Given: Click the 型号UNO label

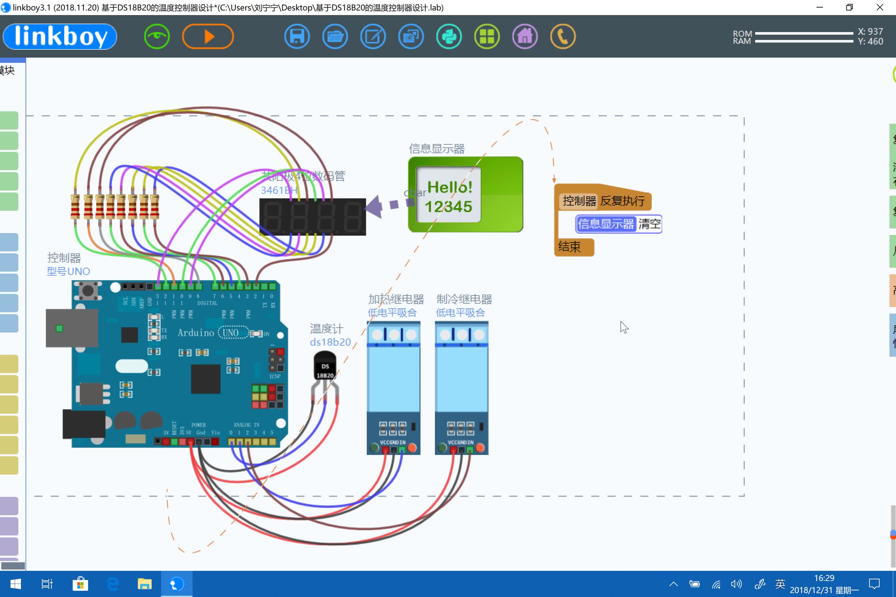Looking at the screenshot, I should (x=68, y=271).
